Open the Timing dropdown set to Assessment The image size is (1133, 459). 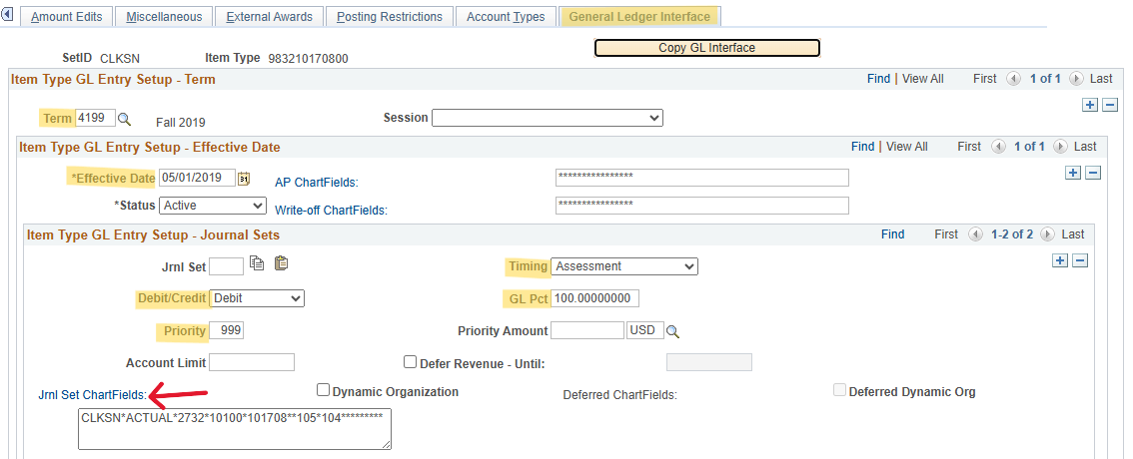click(x=624, y=266)
